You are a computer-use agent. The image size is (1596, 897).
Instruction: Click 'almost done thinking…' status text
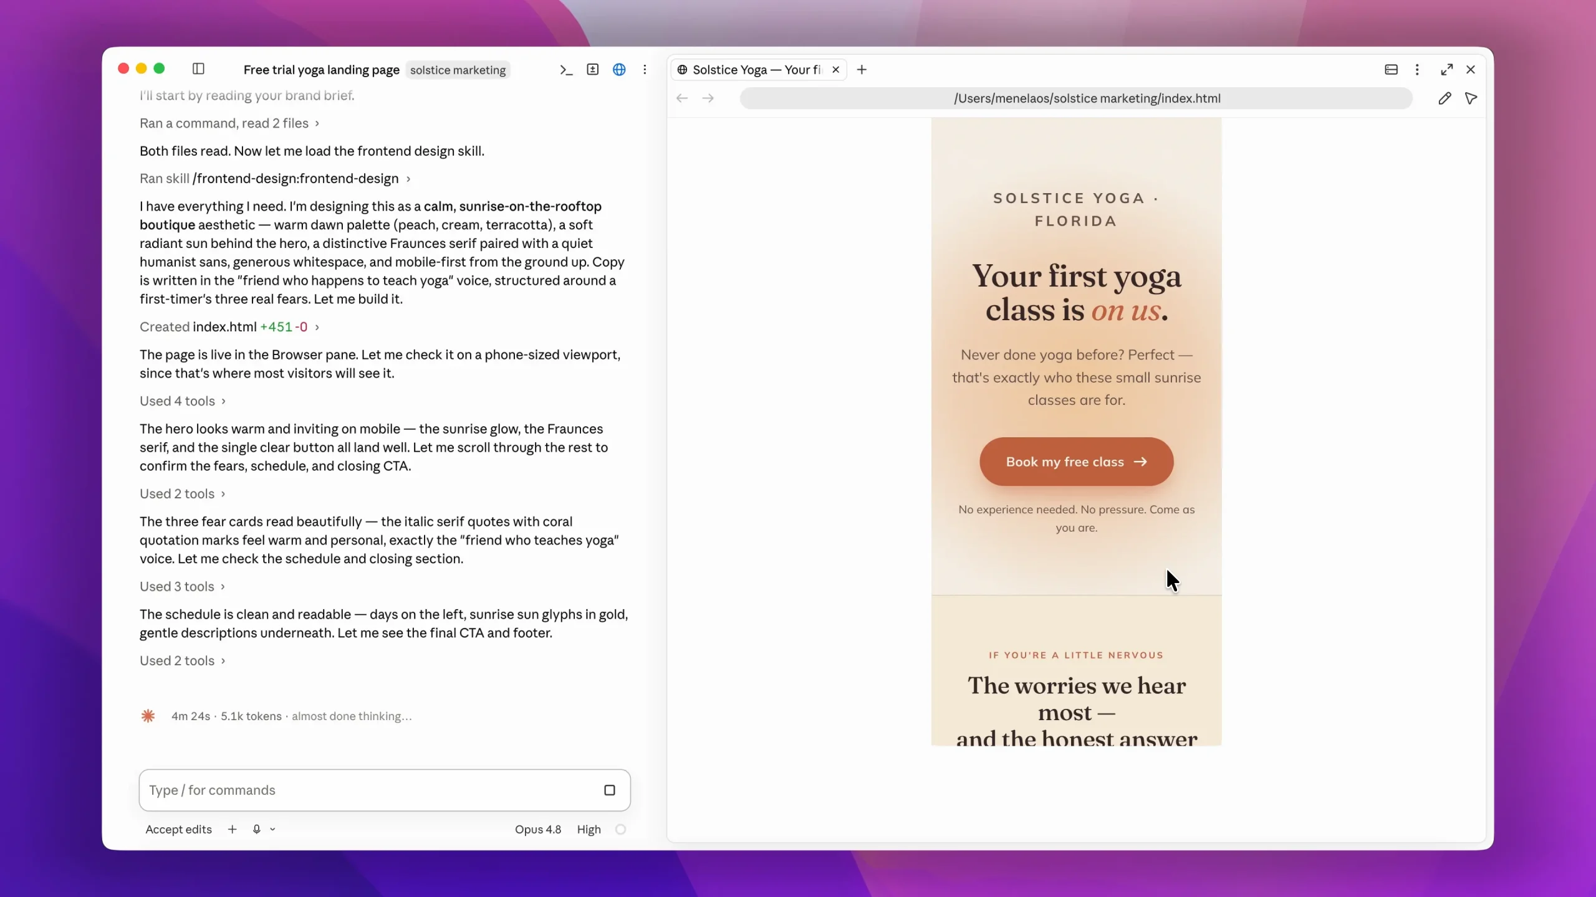[352, 716]
